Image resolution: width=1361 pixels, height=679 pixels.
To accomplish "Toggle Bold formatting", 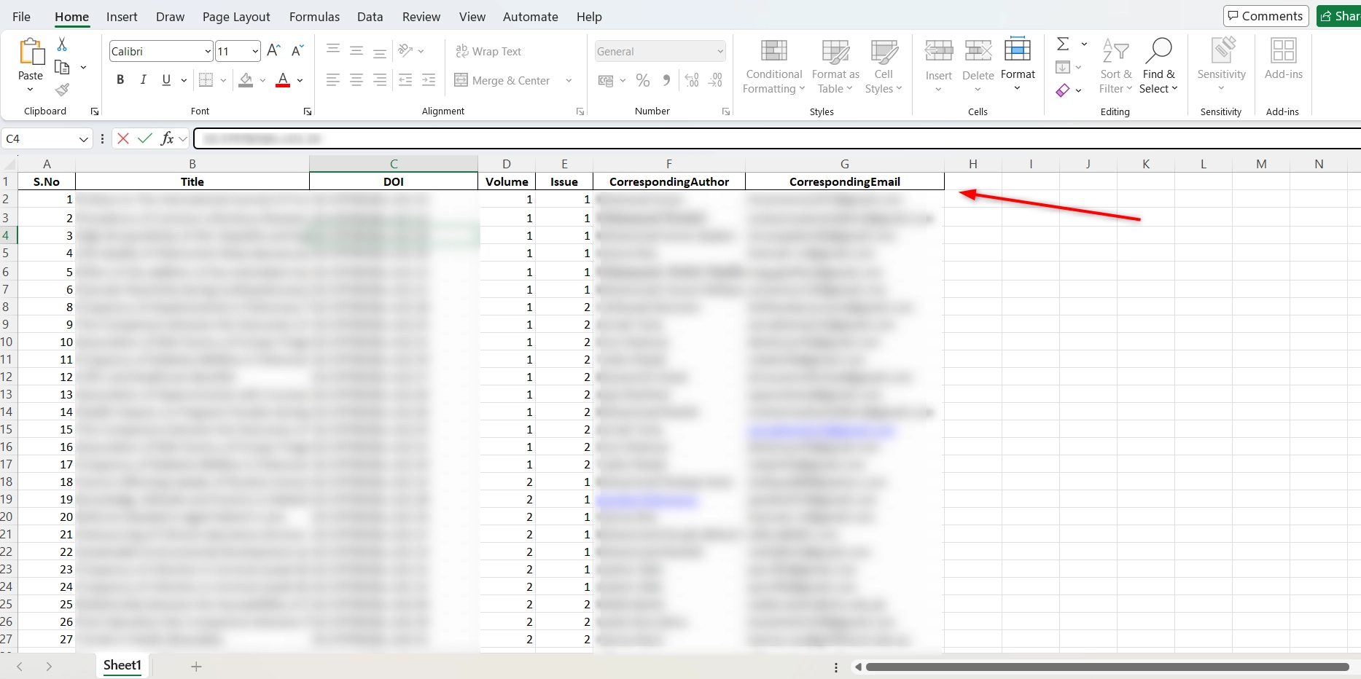I will pyautogui.click(x=120, y=80).
